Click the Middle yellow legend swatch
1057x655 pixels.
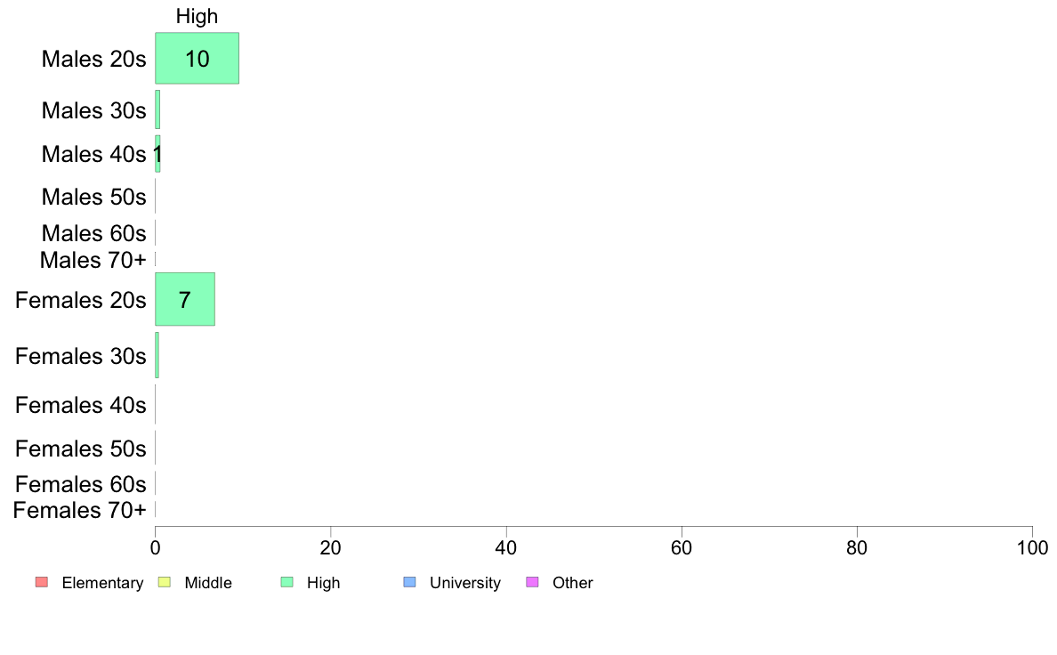[x=164, y=582]
